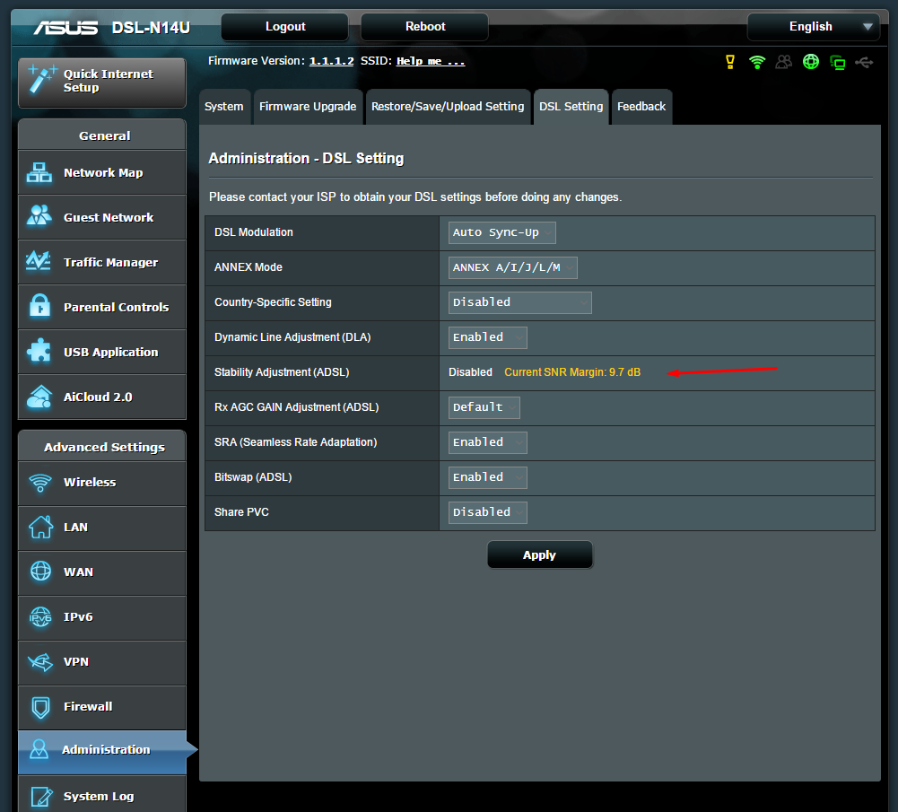The width and height of the screenshot is (898, 812).
Task: Click the Logout button
Action: pos(285,26)
